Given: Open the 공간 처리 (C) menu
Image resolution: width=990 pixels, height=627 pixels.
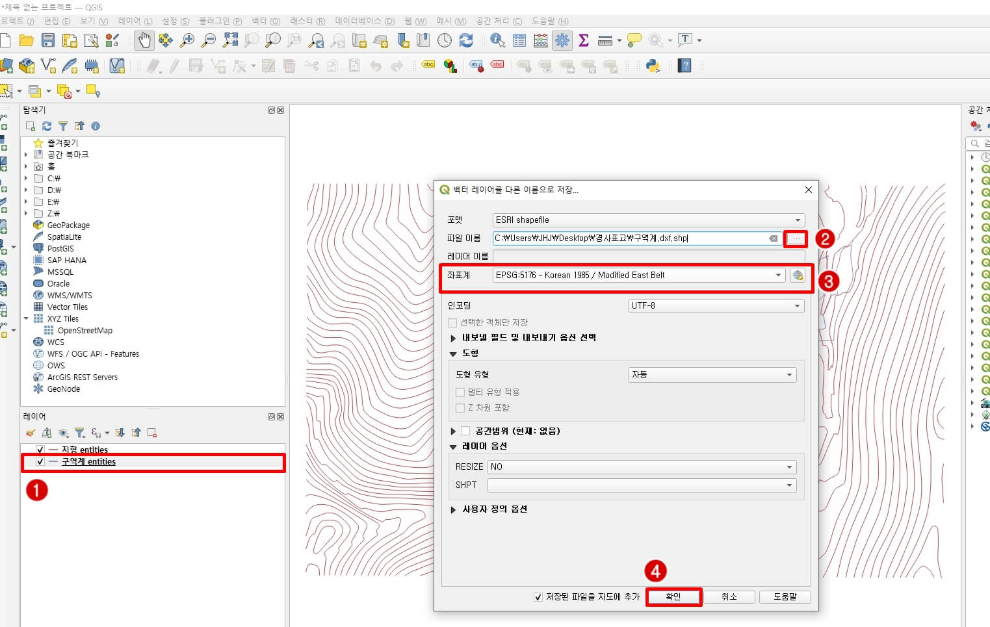Looking at the screenshot, I should [499, 21].
